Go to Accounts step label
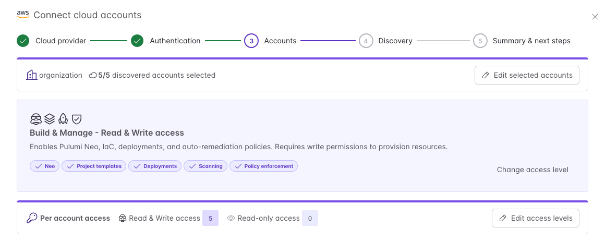Screen dimensions: 605x240 point(280,41)
